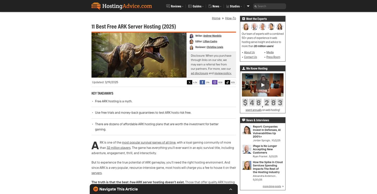Open the About Us link
The width and height of the screenshot is (377, 194).
(x=249, y=52)
